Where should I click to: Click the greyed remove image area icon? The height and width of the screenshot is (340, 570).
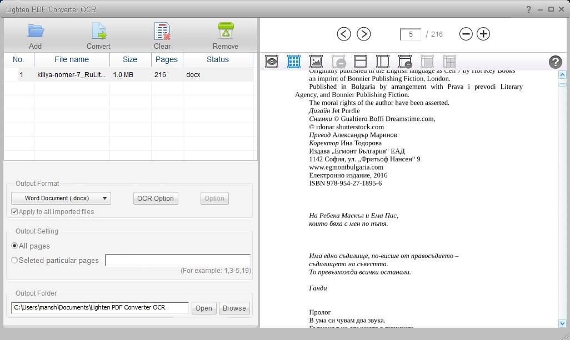pyautogui.click(x=338, y=62)
